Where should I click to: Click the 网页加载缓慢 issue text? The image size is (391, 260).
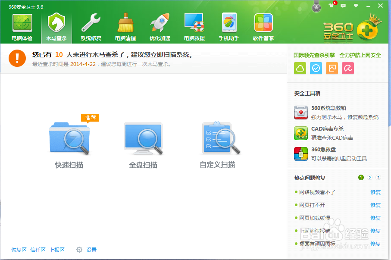pos(315,218)
